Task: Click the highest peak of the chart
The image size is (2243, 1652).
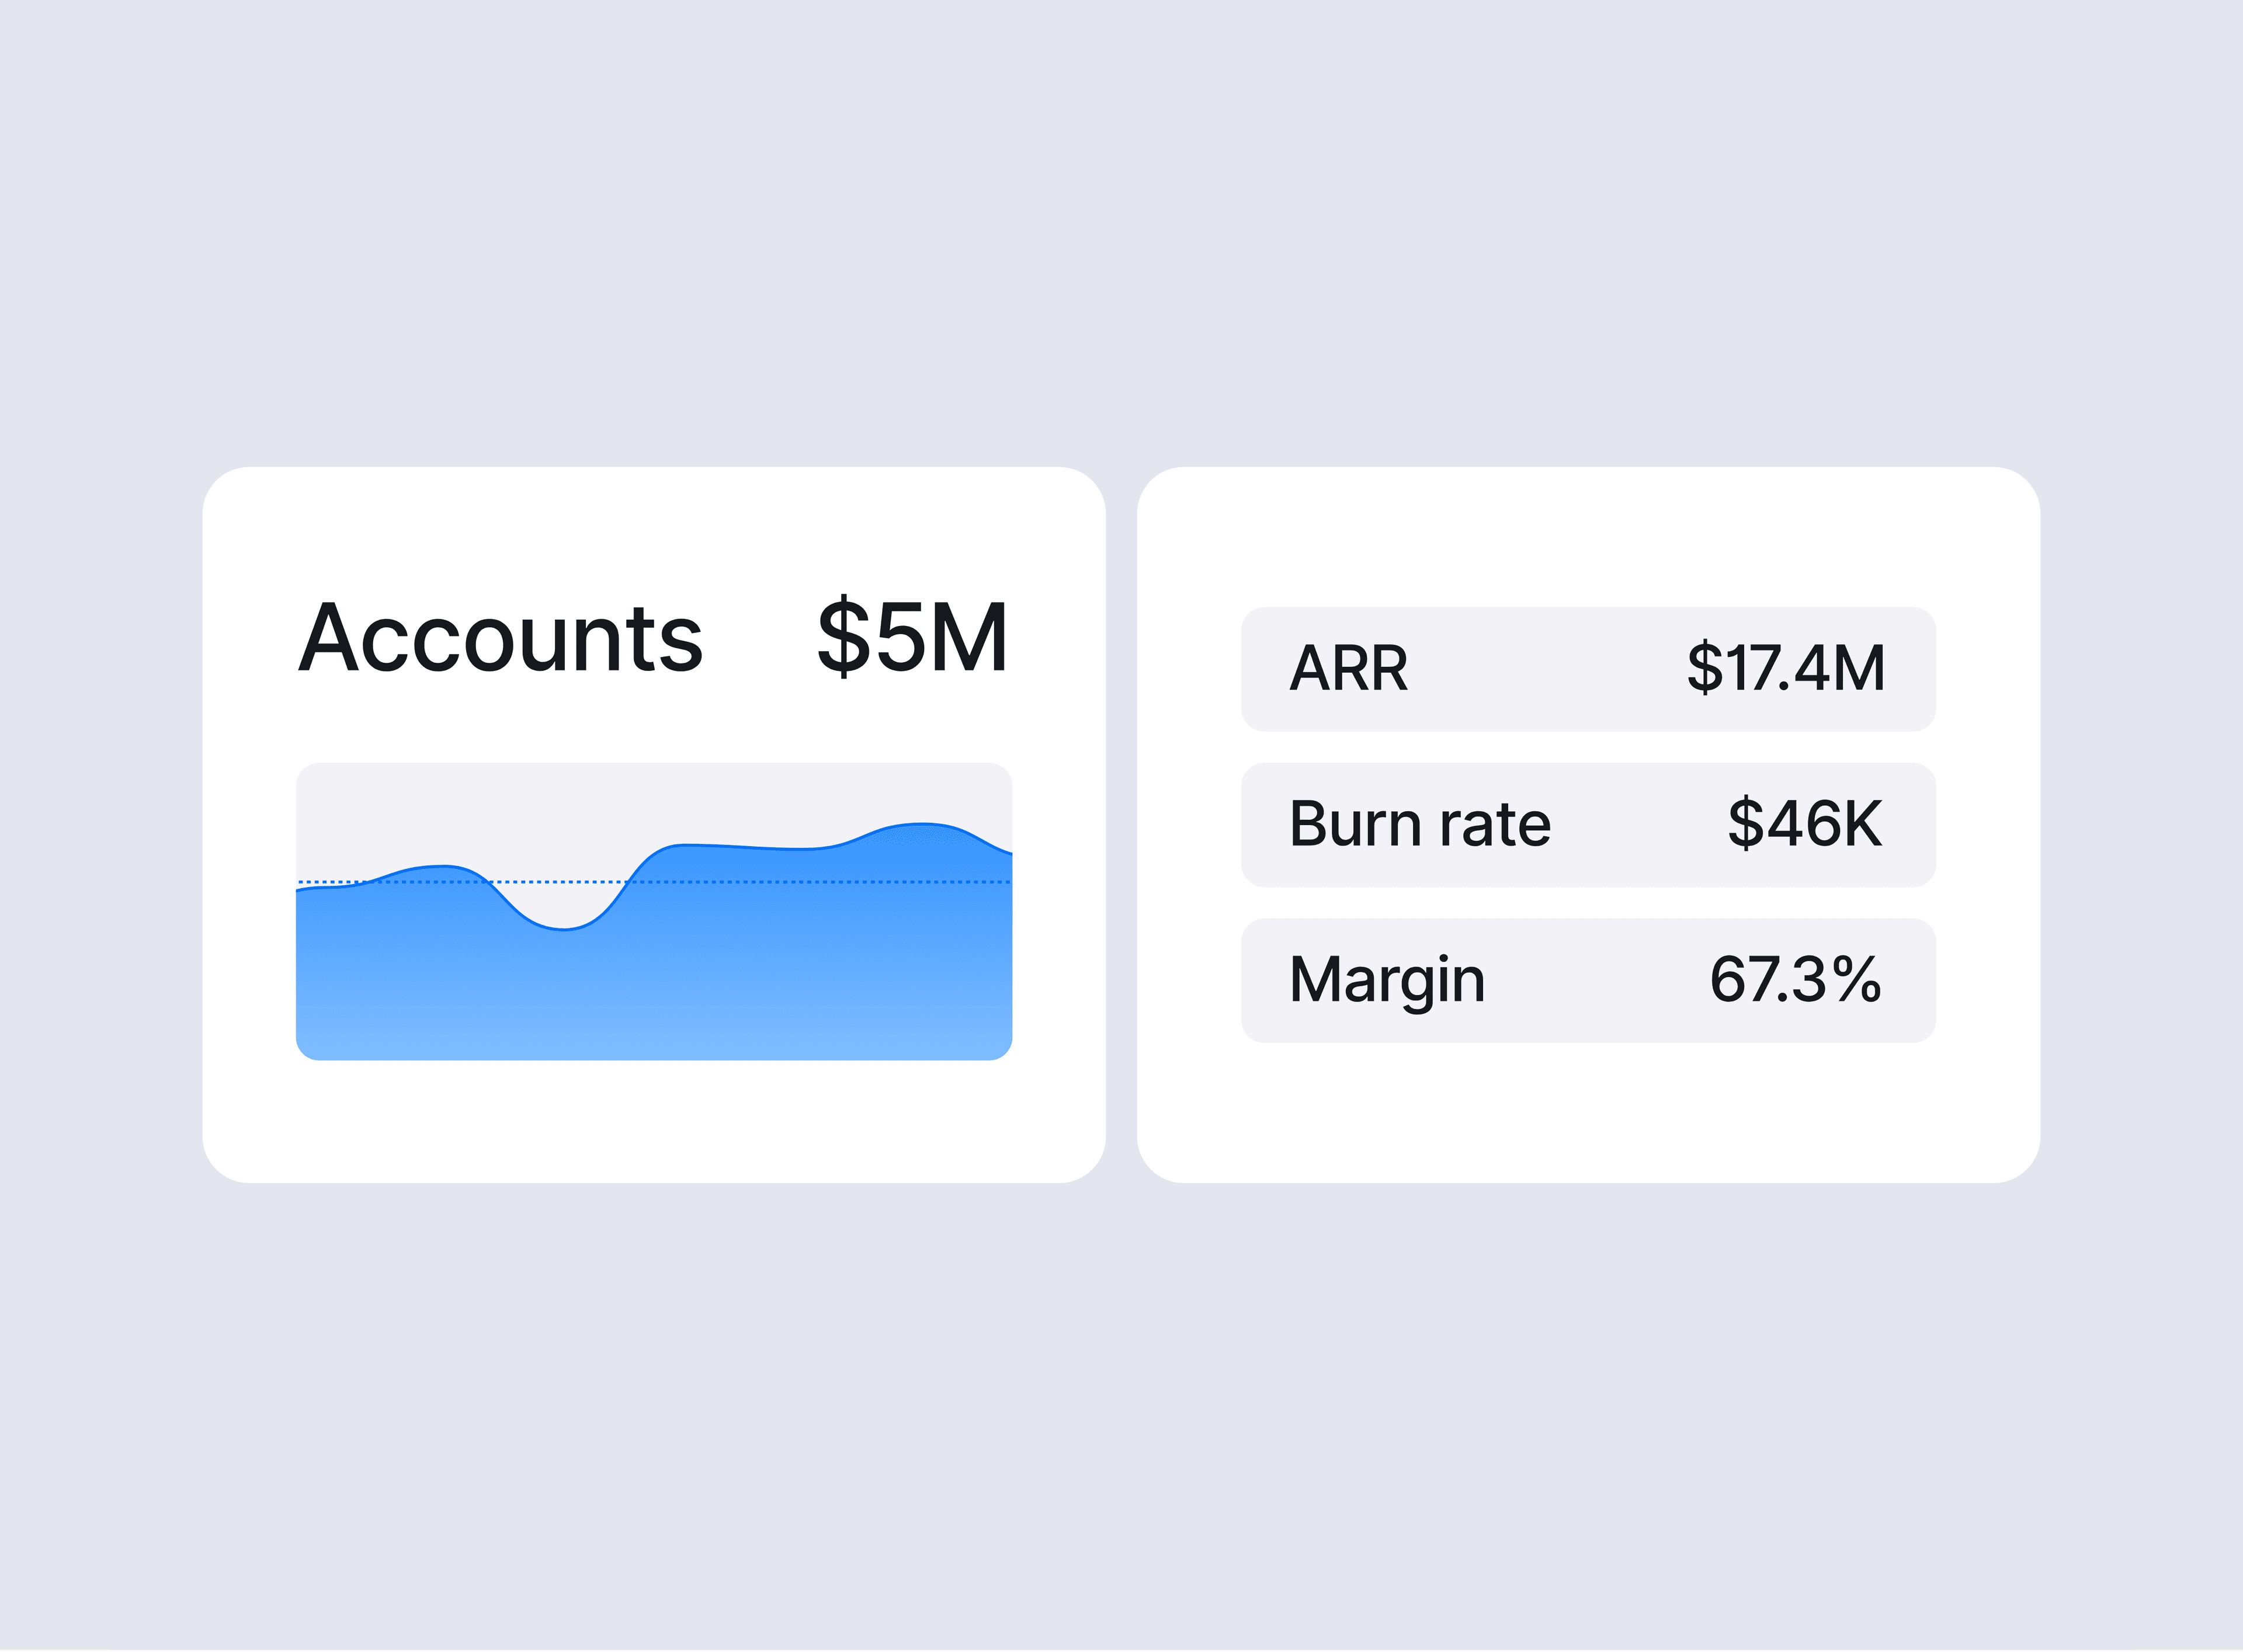Action: [921, 826]
